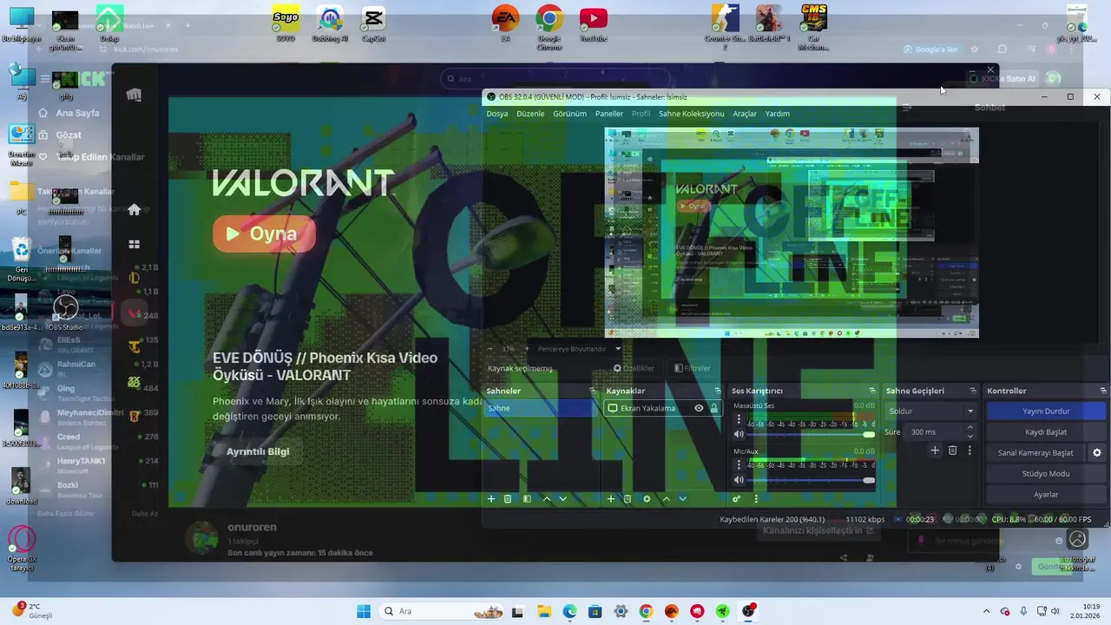The image size is (1111, 625).
Task: Click Sanal Kamerayı Başlat button
Action: click(x=1035, y=453)
